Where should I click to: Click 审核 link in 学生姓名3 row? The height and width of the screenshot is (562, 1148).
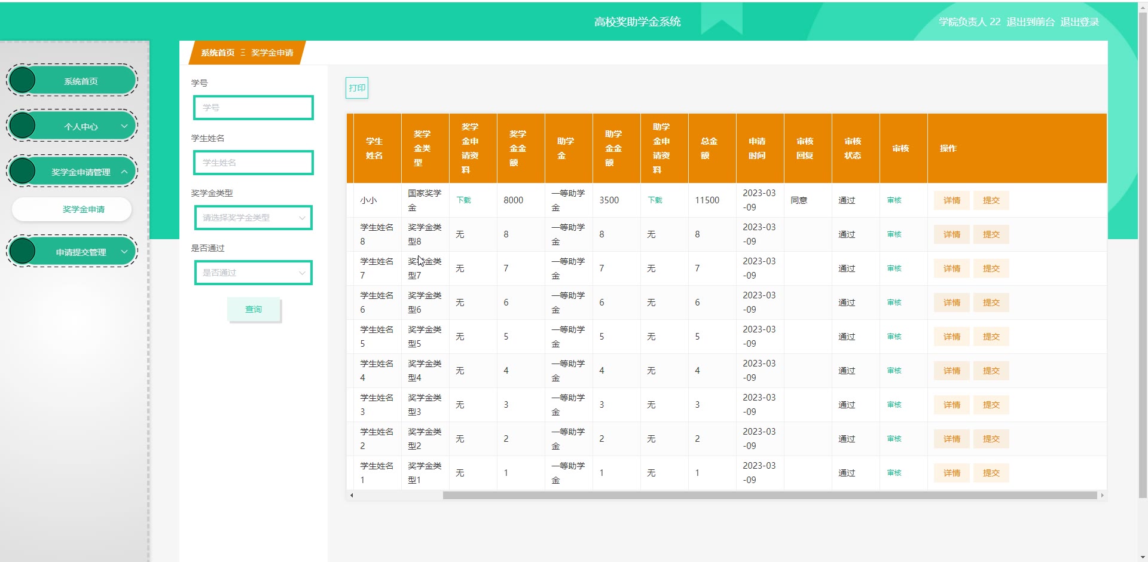pyautogui.click(x=894, y=405)
